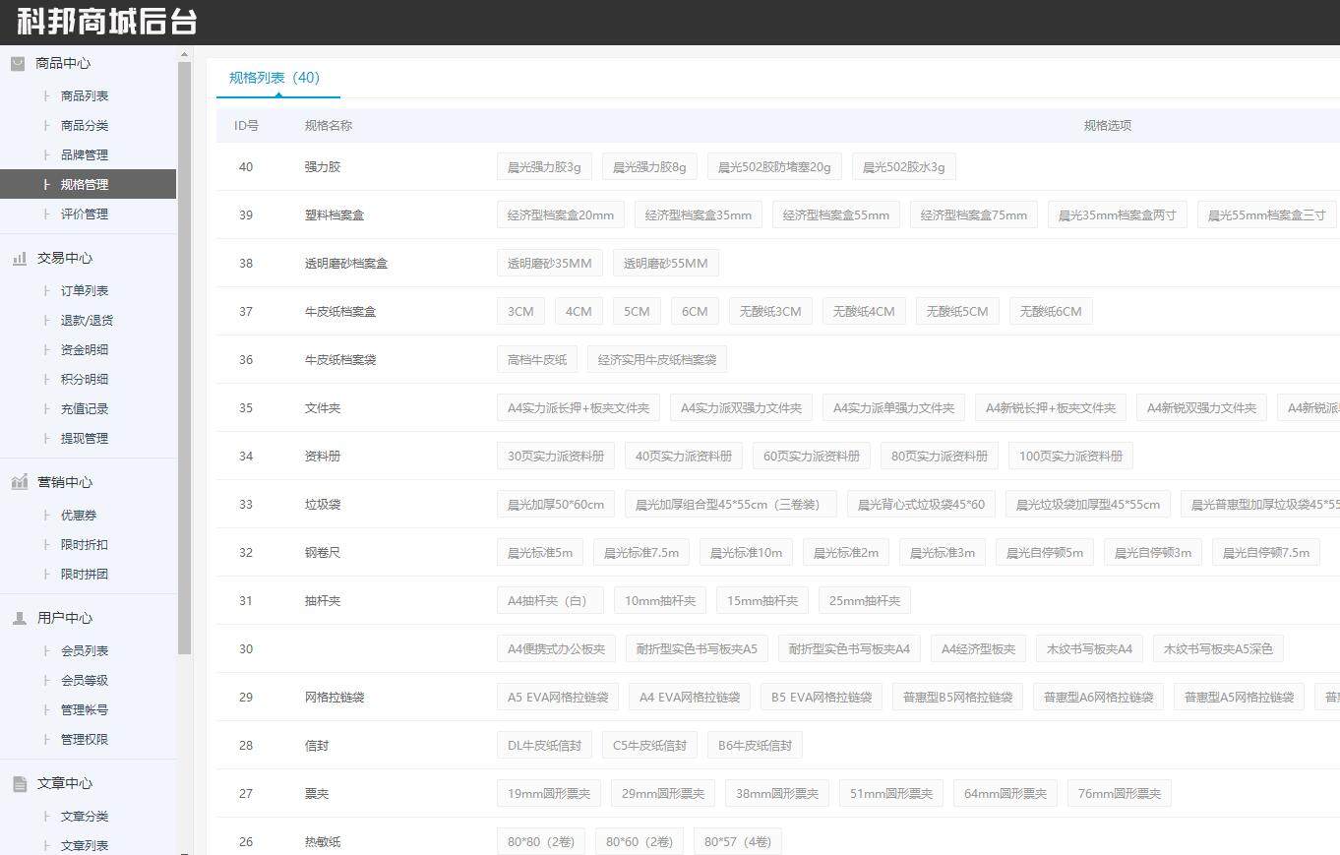The height and width of the screenshot is (855, 1340).
Task: Click the 规格名称 column header
Action: point(329,126)
